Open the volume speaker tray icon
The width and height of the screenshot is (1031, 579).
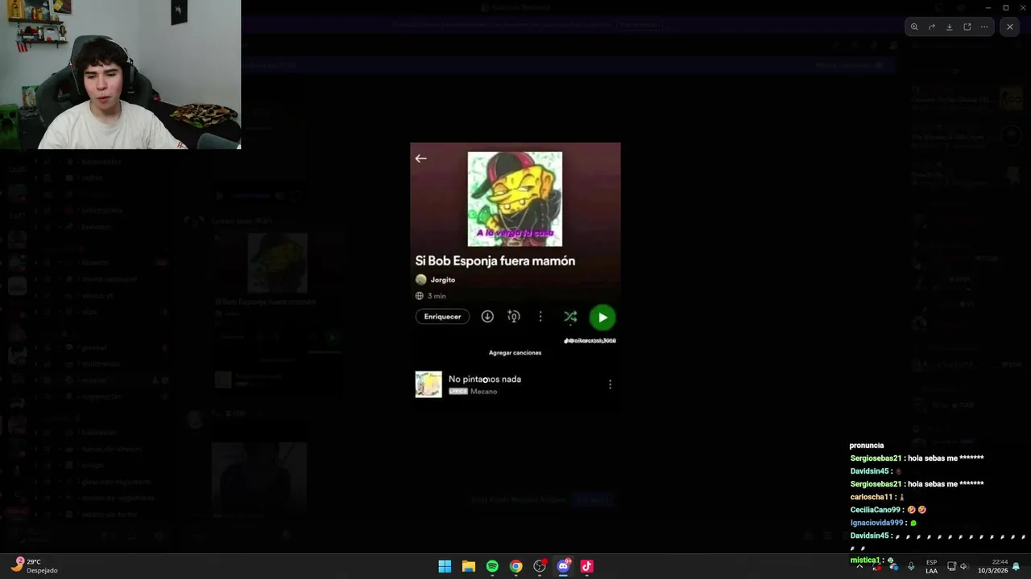[x=963, y=566]
